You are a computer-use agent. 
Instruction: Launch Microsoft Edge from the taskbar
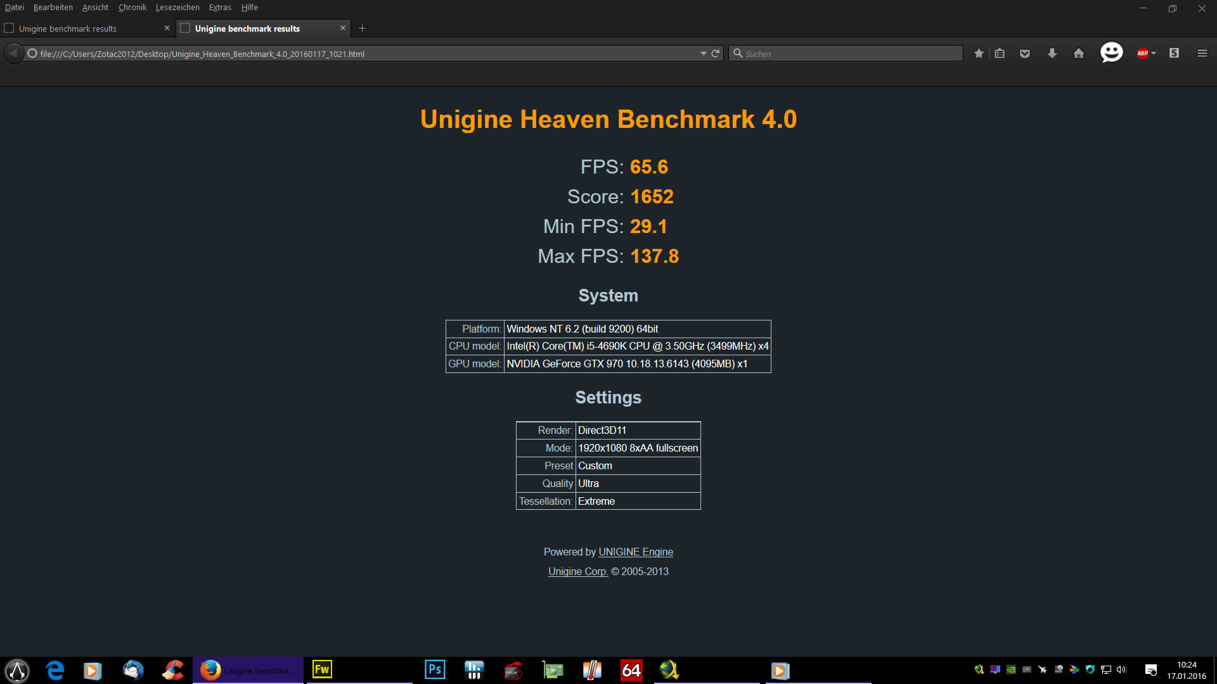point(55,670)
